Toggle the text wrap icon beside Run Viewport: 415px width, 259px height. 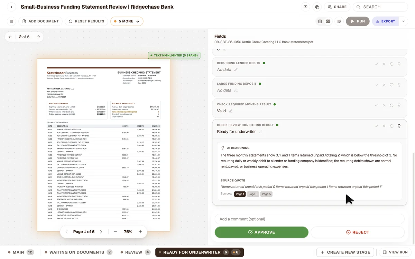[339, 21]
